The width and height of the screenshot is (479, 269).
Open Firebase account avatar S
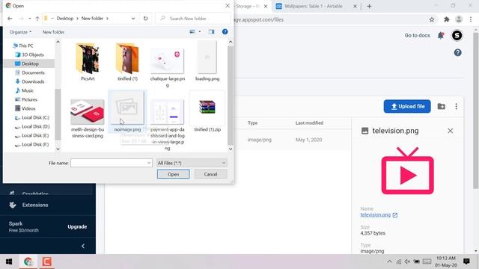pyautogui.click(x=457, y=35)
